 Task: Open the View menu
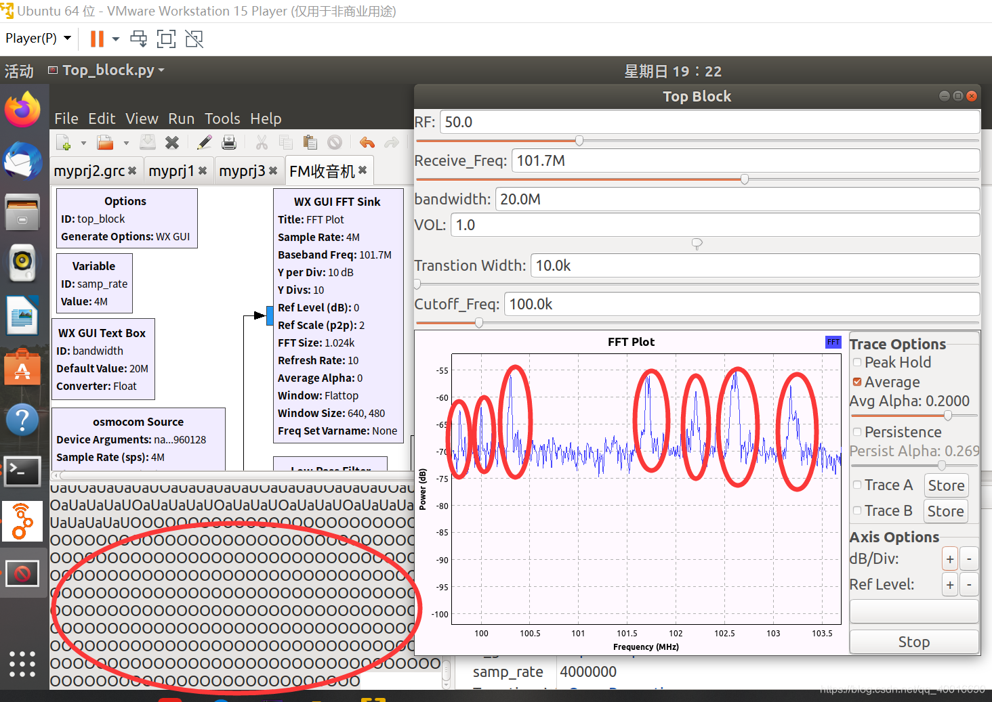point(142,118)
